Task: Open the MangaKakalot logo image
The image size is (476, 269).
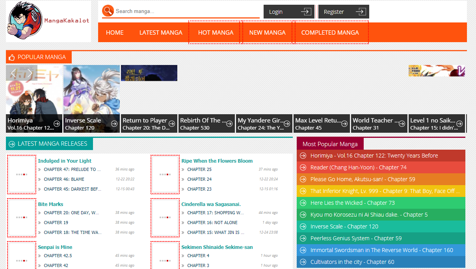Action: 48,21
